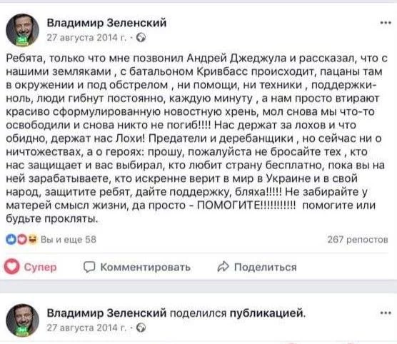Click the globe privacy icon on second post
This screenshot has height=344, width=397.
[x=141, y=328]
